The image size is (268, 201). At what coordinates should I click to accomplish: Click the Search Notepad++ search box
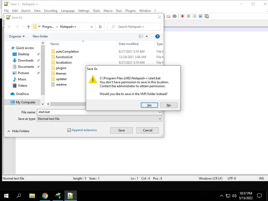click(x=134, y=27)
